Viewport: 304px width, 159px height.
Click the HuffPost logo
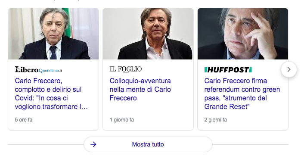pos(228,70)
